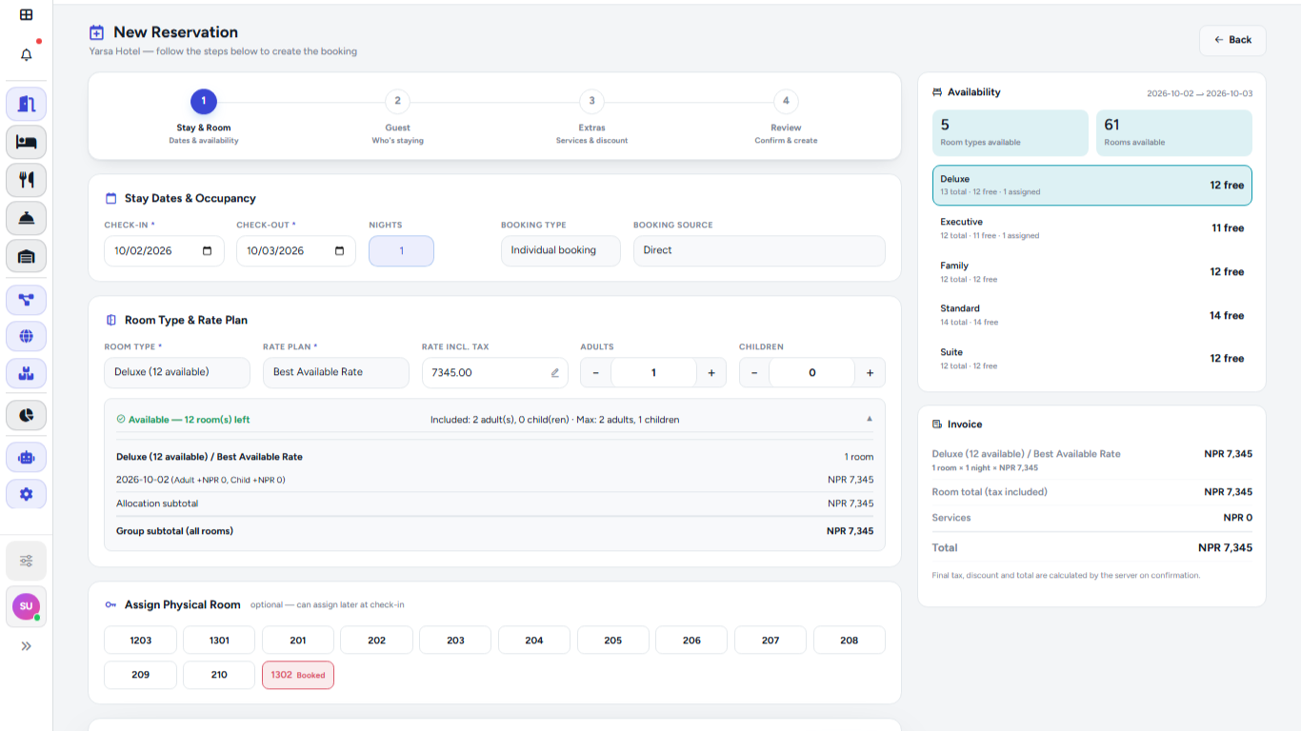
Task: Open the workflow nodes sidebar icon
Action: point(26,300)
